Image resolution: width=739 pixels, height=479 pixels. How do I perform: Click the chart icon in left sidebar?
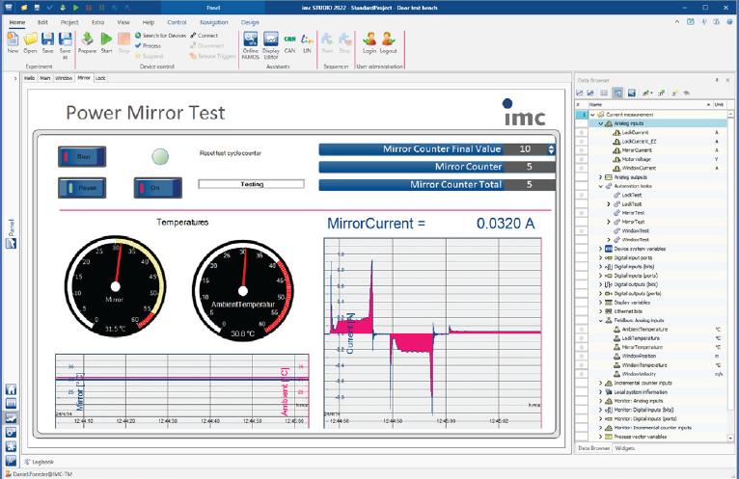pos(11,417)
